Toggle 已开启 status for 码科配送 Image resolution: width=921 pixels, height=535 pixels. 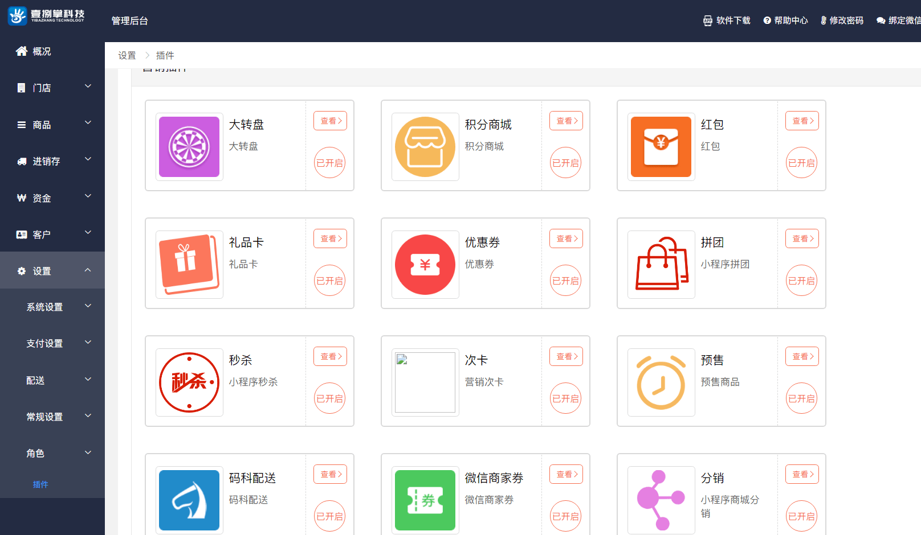pyautogui.click(x=330, y=516)
